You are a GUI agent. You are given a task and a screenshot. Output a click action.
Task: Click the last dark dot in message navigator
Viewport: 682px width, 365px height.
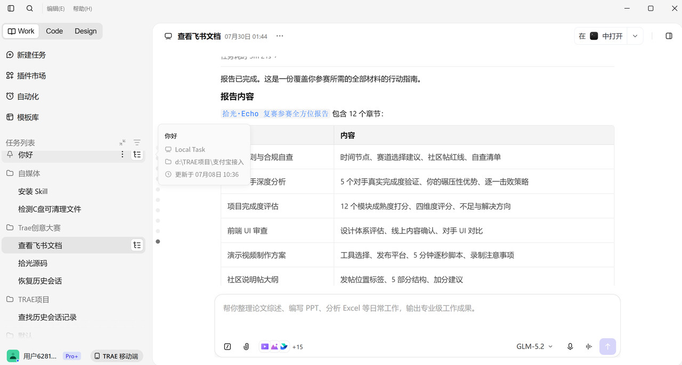pos(158,242)
